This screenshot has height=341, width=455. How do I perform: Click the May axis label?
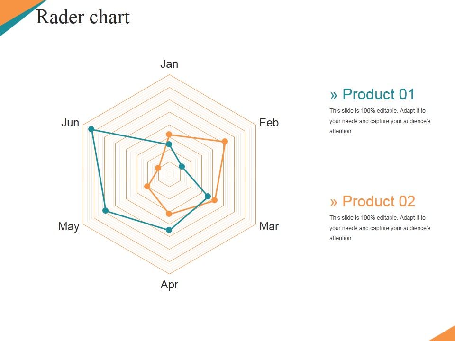tap(69, 226)
